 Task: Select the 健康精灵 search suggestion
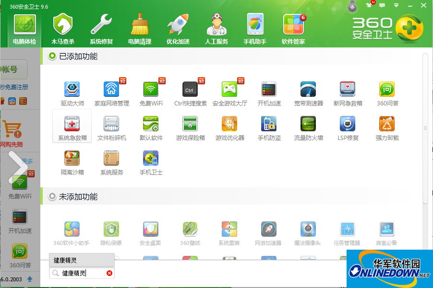pyautogui.click(x=82, y=260)
